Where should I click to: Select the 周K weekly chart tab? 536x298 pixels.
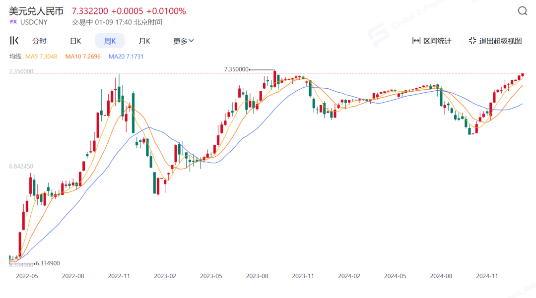pyautogui.click(x=110, y=41)
